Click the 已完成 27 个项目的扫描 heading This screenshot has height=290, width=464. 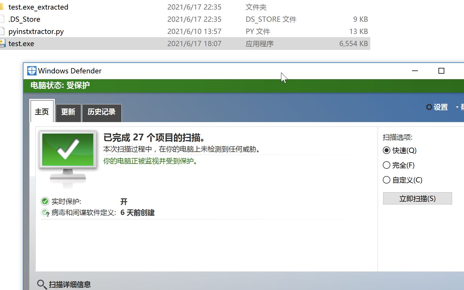point(154,137)
